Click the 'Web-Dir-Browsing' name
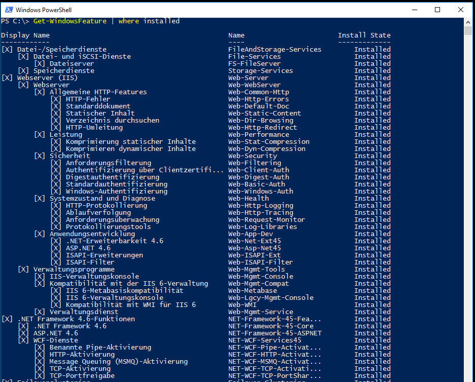The image size is (475, 382). click(260, 121)
